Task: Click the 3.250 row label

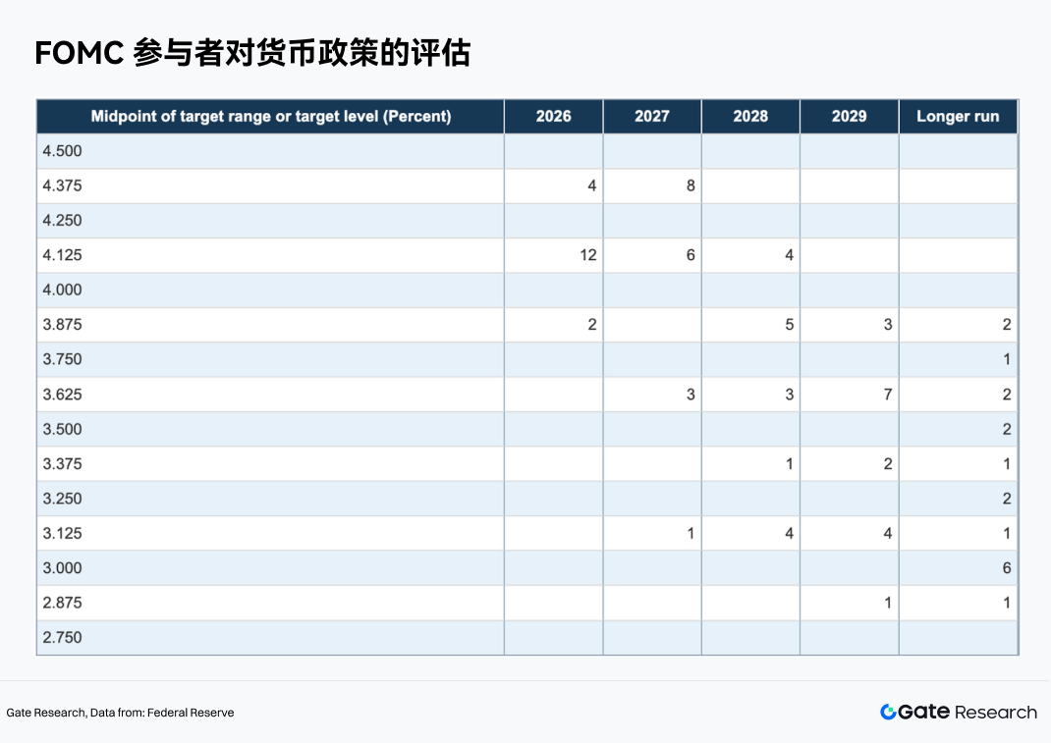Action: [x=62, y=500]
